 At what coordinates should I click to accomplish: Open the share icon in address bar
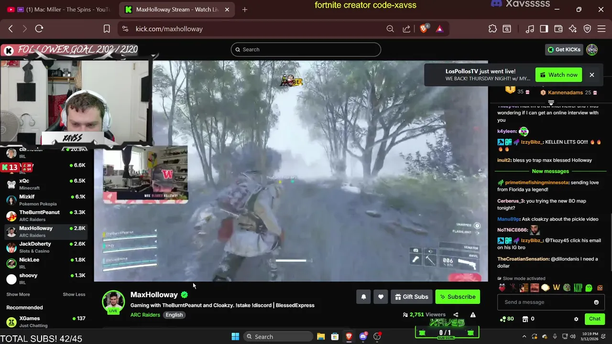click(x=406, y=29)
